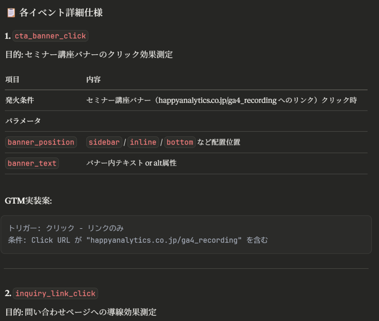This screenshot has height=321, width=379.
Task: Click the banner_position code tag
Action: [x=41, y=142]
